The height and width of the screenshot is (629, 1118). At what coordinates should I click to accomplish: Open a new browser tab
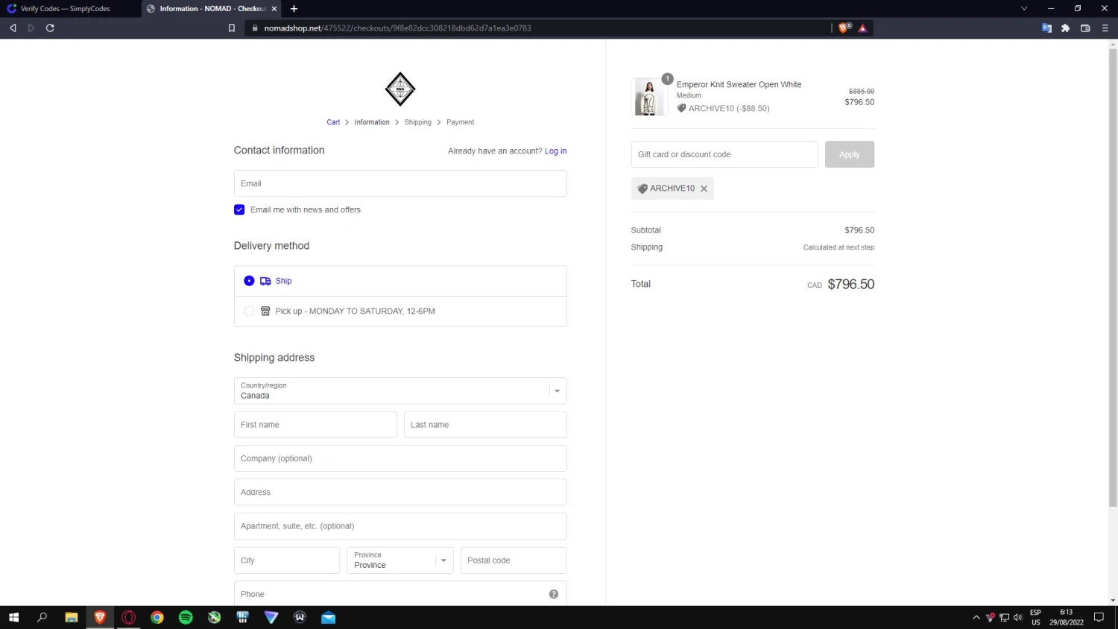pos(294,9)
